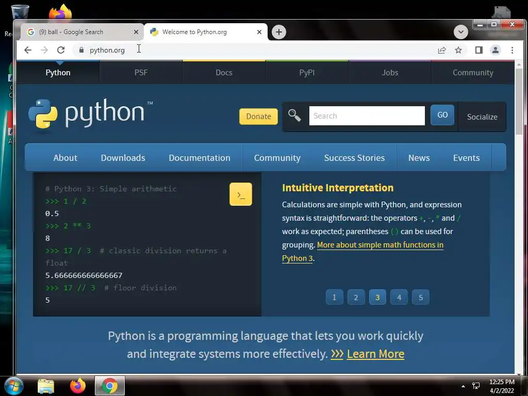This screenshot has height=396, width=528.
Task: Show slide 1 of the code carousel
Action: (x=334, y=297)
